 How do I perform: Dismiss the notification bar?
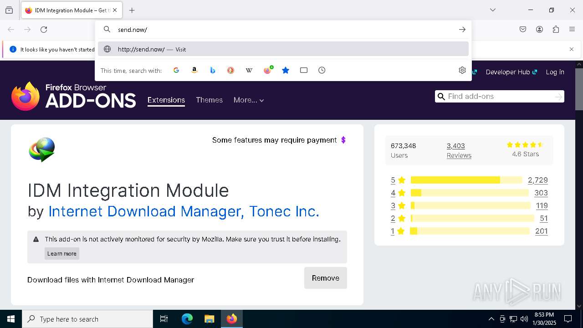pos(572,49)
